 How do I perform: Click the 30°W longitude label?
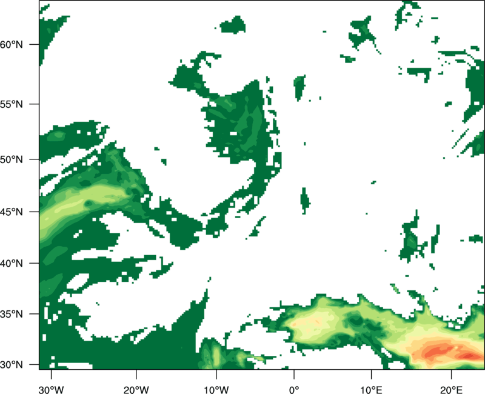tap(51, 390)
